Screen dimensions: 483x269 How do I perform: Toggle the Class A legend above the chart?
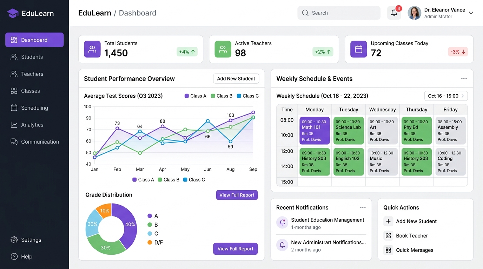196,96
